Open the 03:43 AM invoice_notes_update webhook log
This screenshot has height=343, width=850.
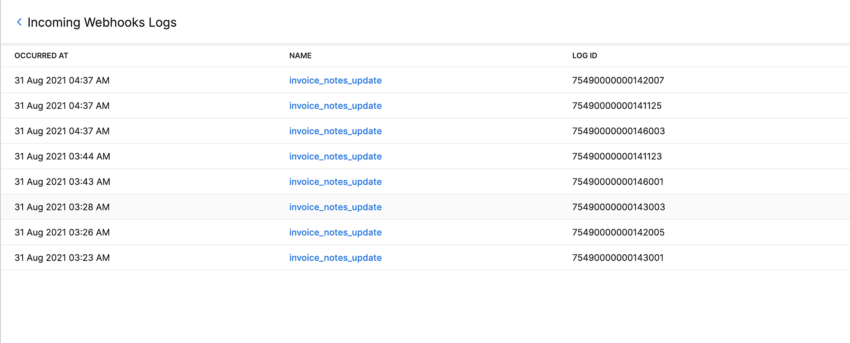pos(335,181)
